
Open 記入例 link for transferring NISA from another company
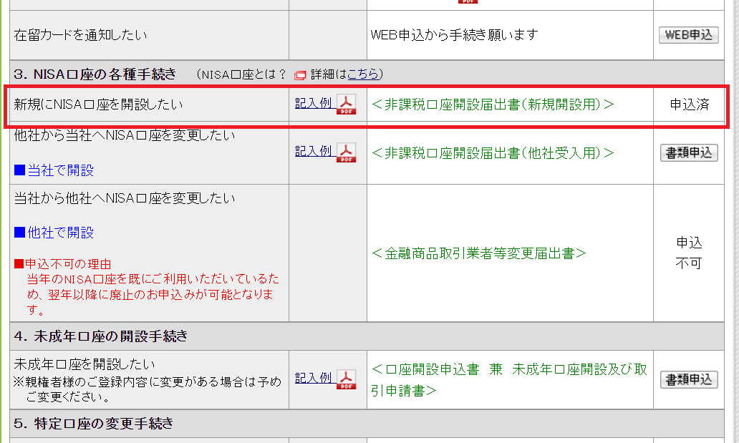coord(313,152)
